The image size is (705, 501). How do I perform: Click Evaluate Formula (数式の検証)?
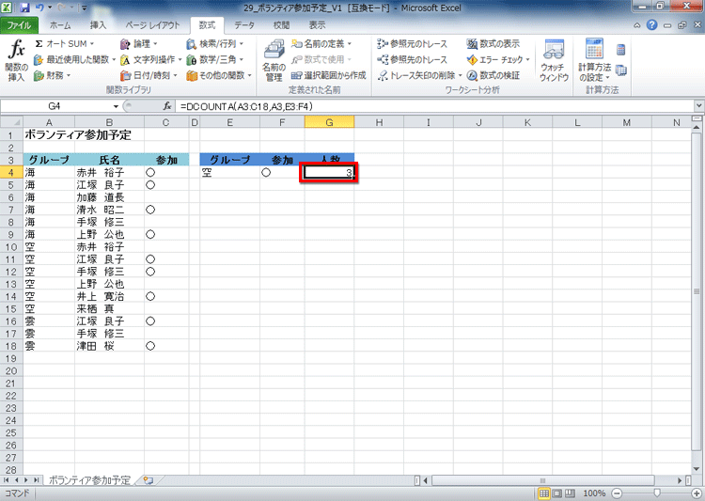click(493, 75)
